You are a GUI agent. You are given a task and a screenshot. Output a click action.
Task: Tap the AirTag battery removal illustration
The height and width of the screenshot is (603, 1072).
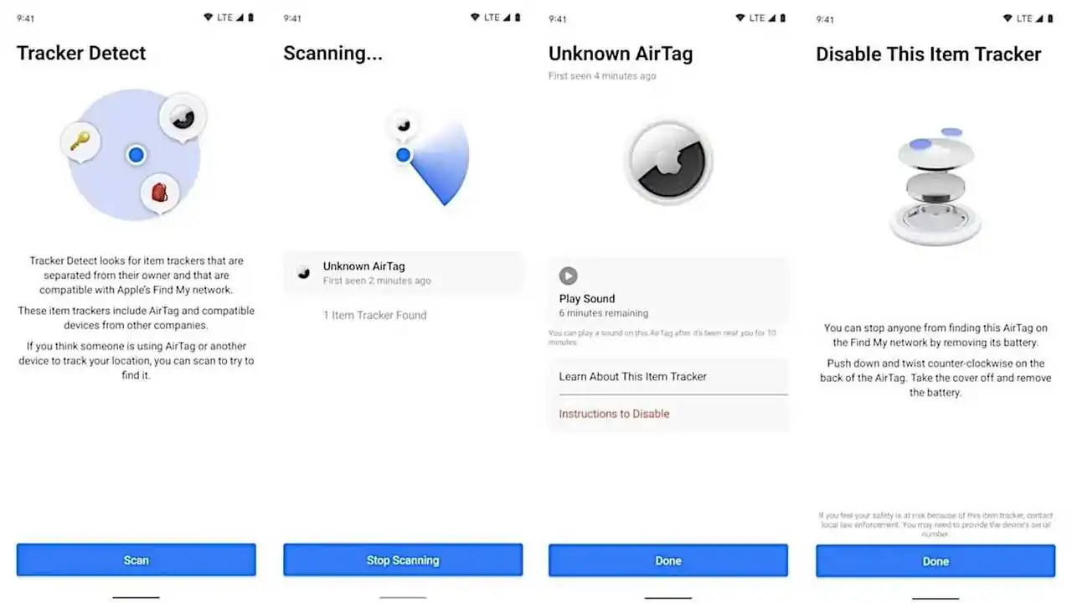coord(935,188)
